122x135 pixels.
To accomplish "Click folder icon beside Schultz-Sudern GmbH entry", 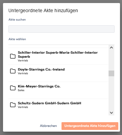I will pos(13,105).
